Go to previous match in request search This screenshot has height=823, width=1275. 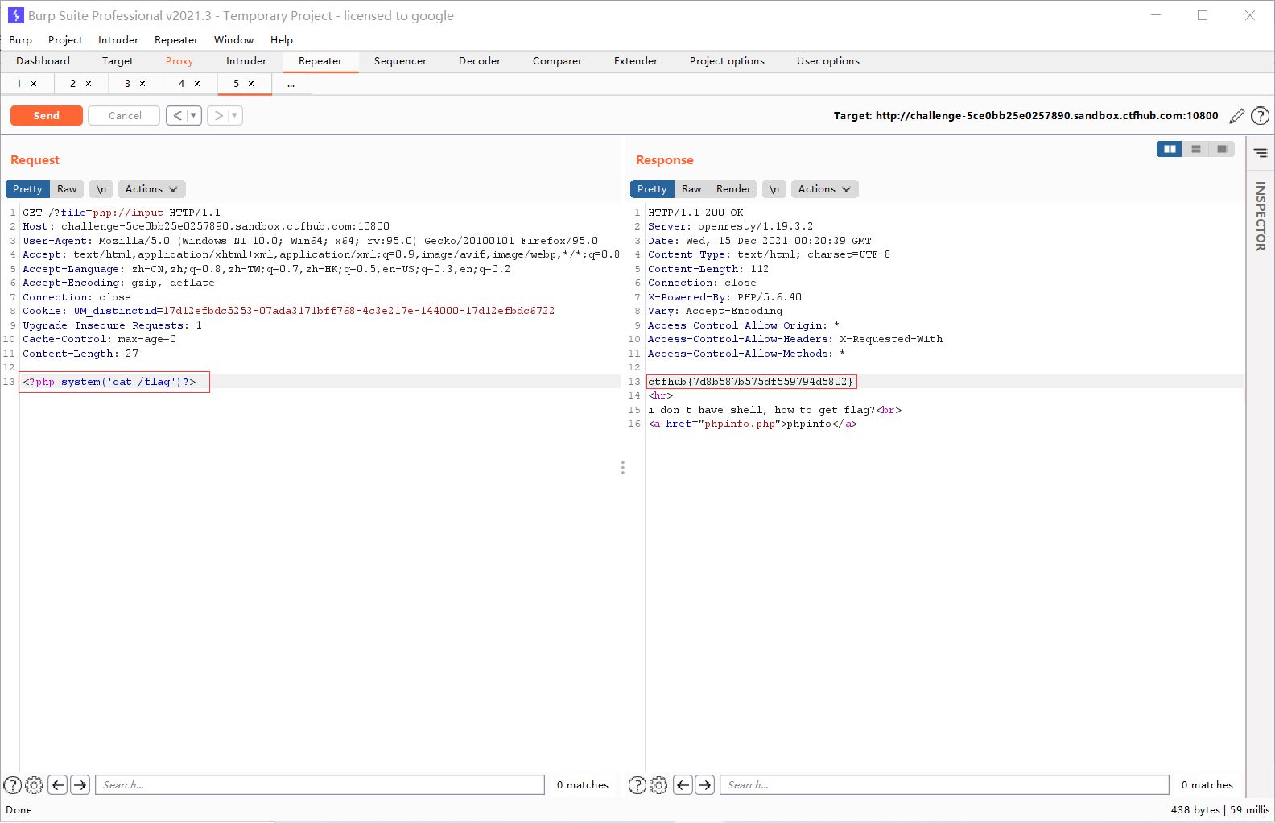pyautogui.click(x=58, y=785)
